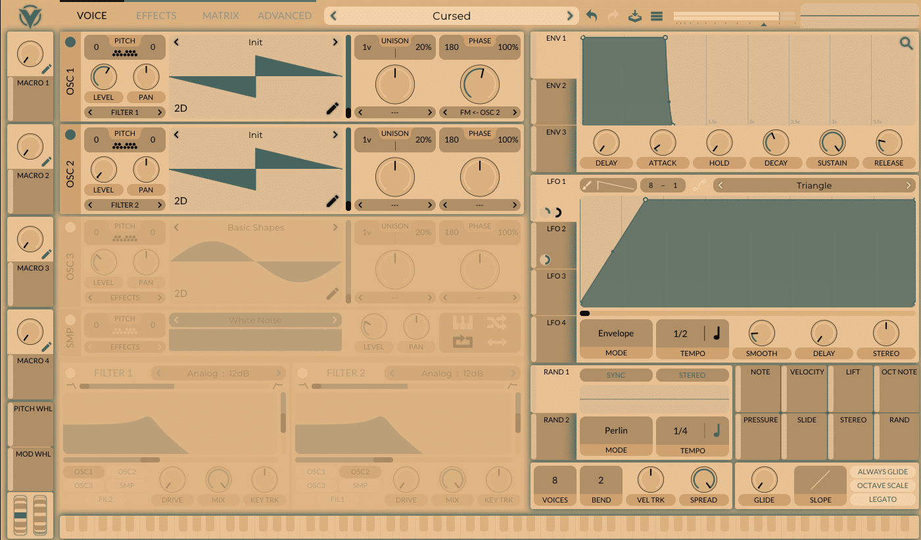This screenshot has width=921, height=540.
Task: Click the RAND tempo note icon
Action: pos(717,431)
